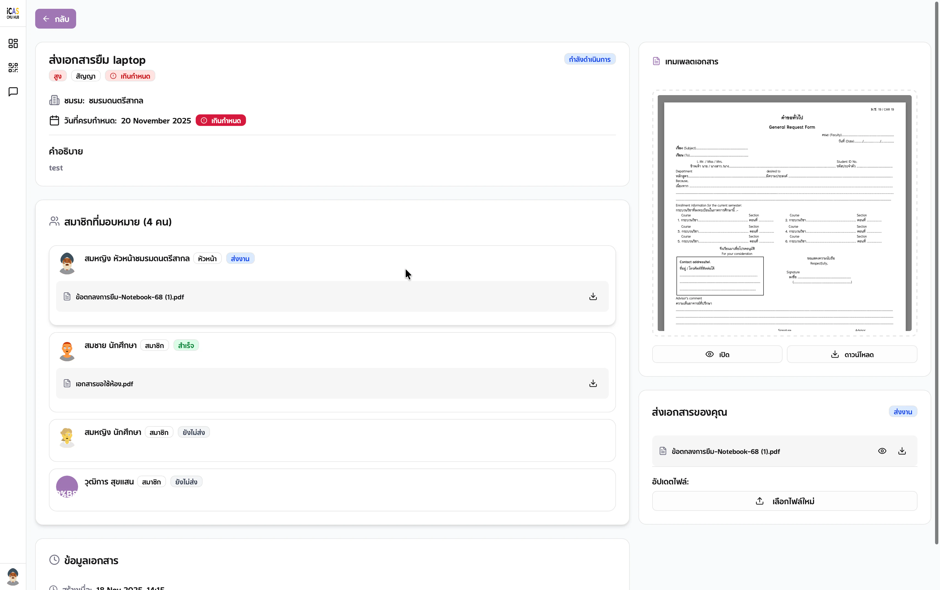
Task: Select the สมหญิง หัวหน้าชมรมดนตรีสากล avatar
Action: 67,263
